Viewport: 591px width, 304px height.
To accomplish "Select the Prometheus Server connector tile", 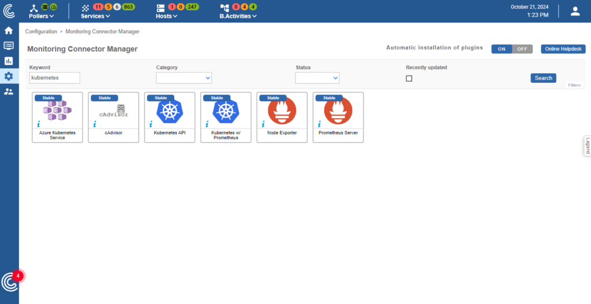I will (x=338, y=117).
